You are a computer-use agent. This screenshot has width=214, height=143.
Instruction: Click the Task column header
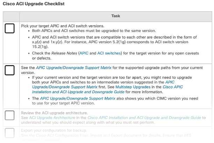(x=116, y=16)
